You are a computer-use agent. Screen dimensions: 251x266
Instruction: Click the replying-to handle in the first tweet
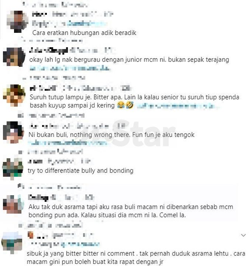(87, 23)
